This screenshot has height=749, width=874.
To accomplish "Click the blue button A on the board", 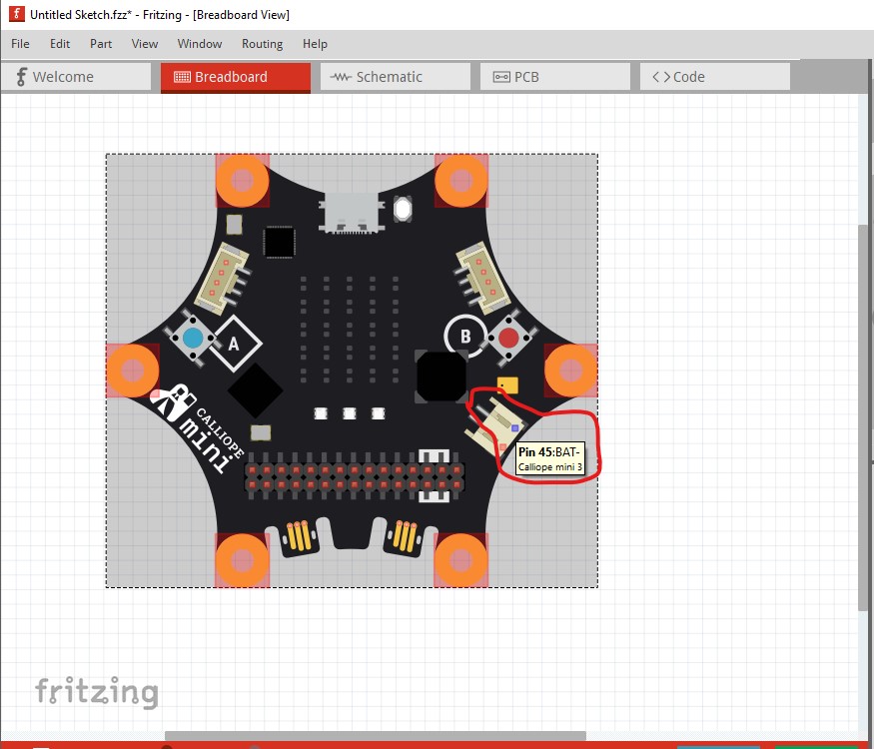I will [x=193, y=338].
